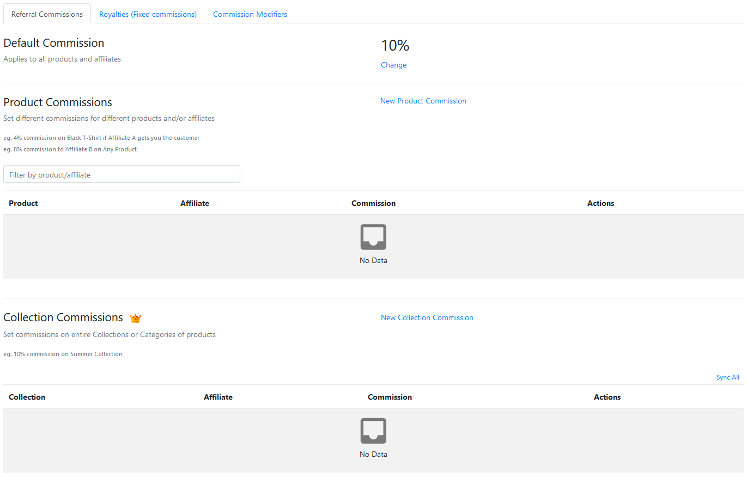Switch to the Royalties (Fixed commissions) tab
This screenshot has width=747, height=477.
point(148,14)
